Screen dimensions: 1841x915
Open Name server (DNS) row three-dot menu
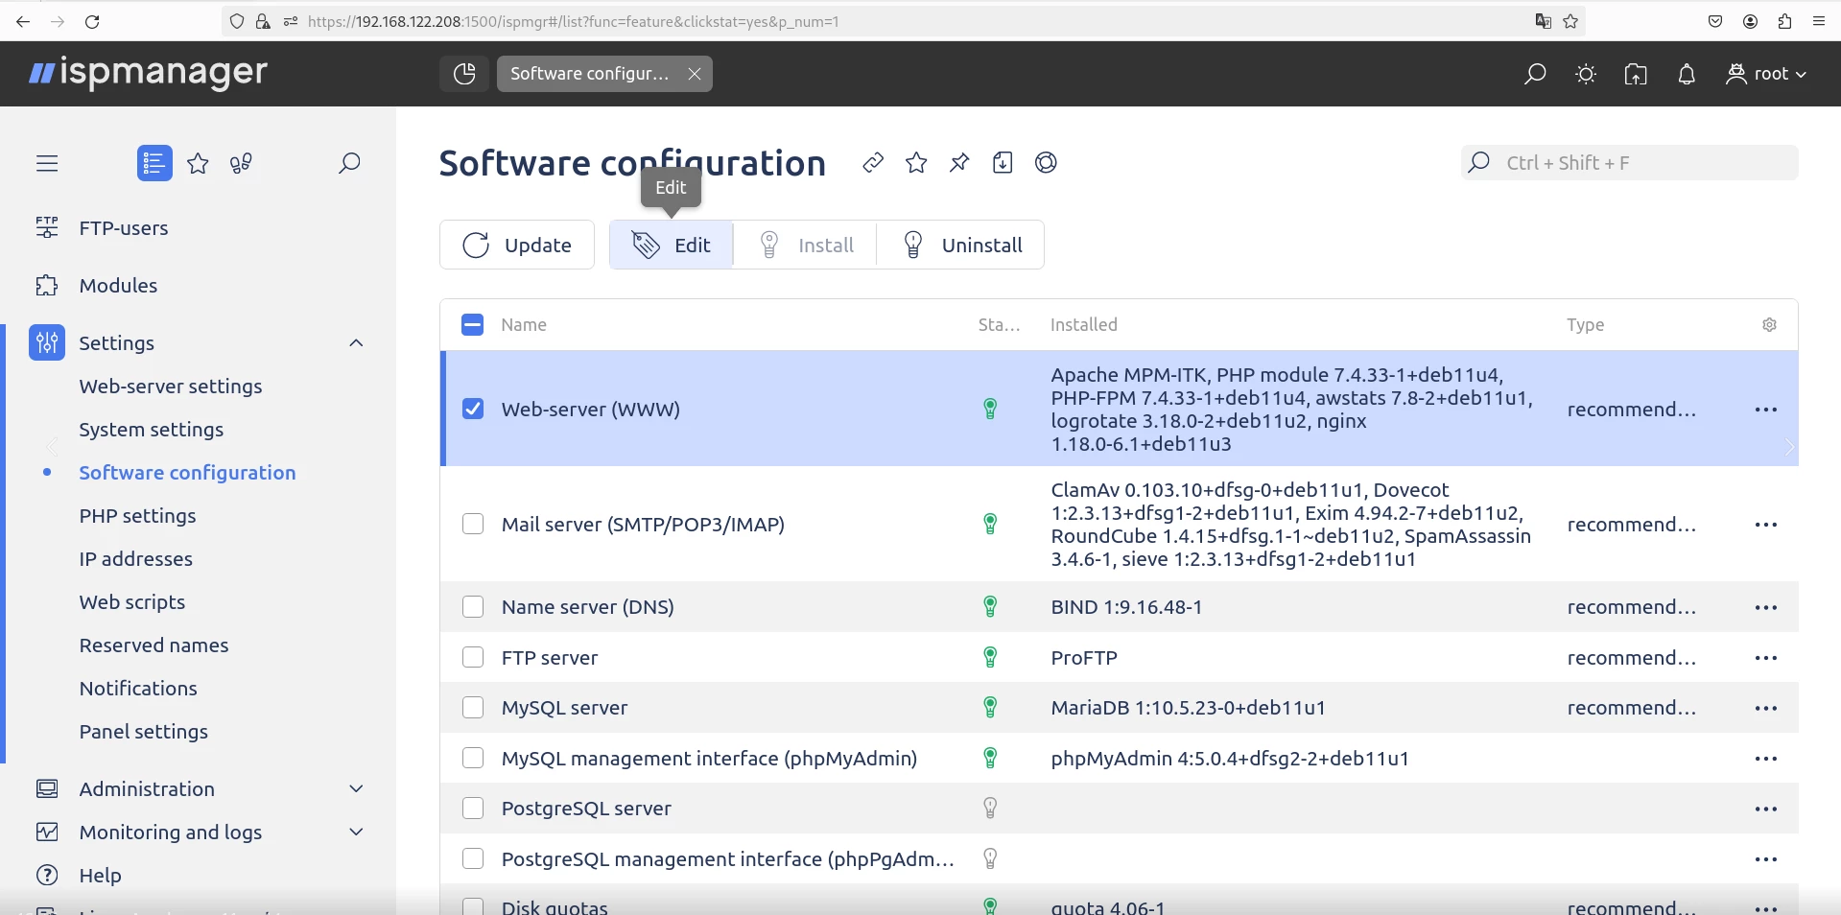pyautogui.click(x=1766, y=607)
